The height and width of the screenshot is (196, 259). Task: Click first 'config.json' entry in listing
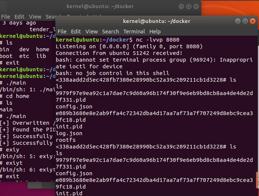pos(74,107)
